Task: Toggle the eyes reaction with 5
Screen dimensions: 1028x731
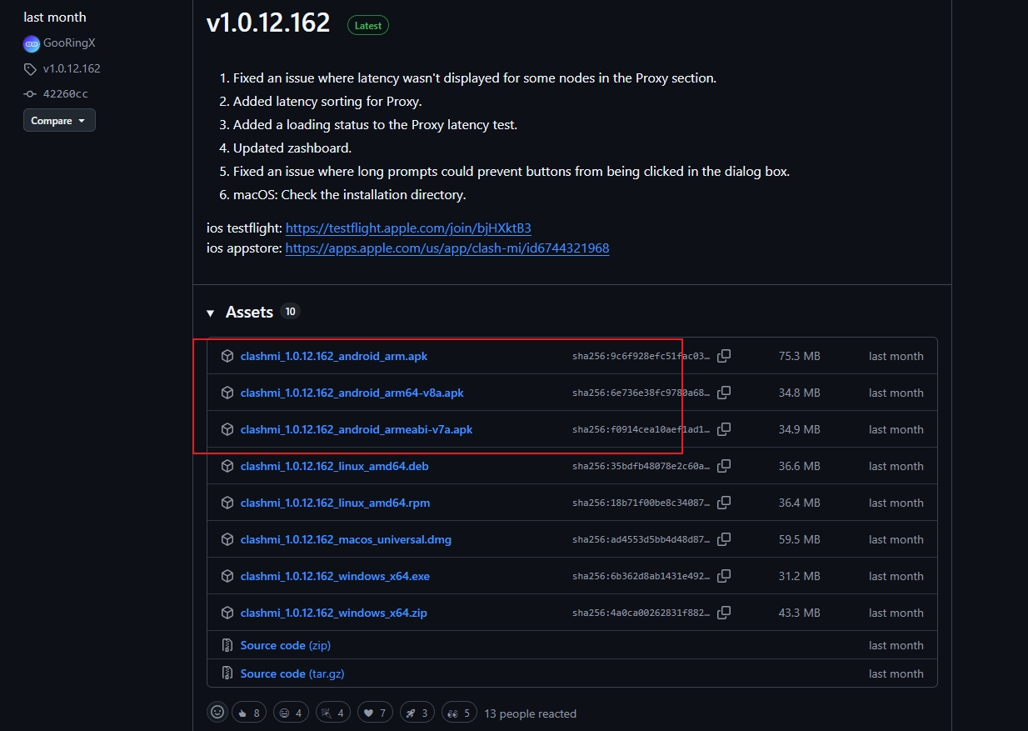Action: [x=459, y=713]
